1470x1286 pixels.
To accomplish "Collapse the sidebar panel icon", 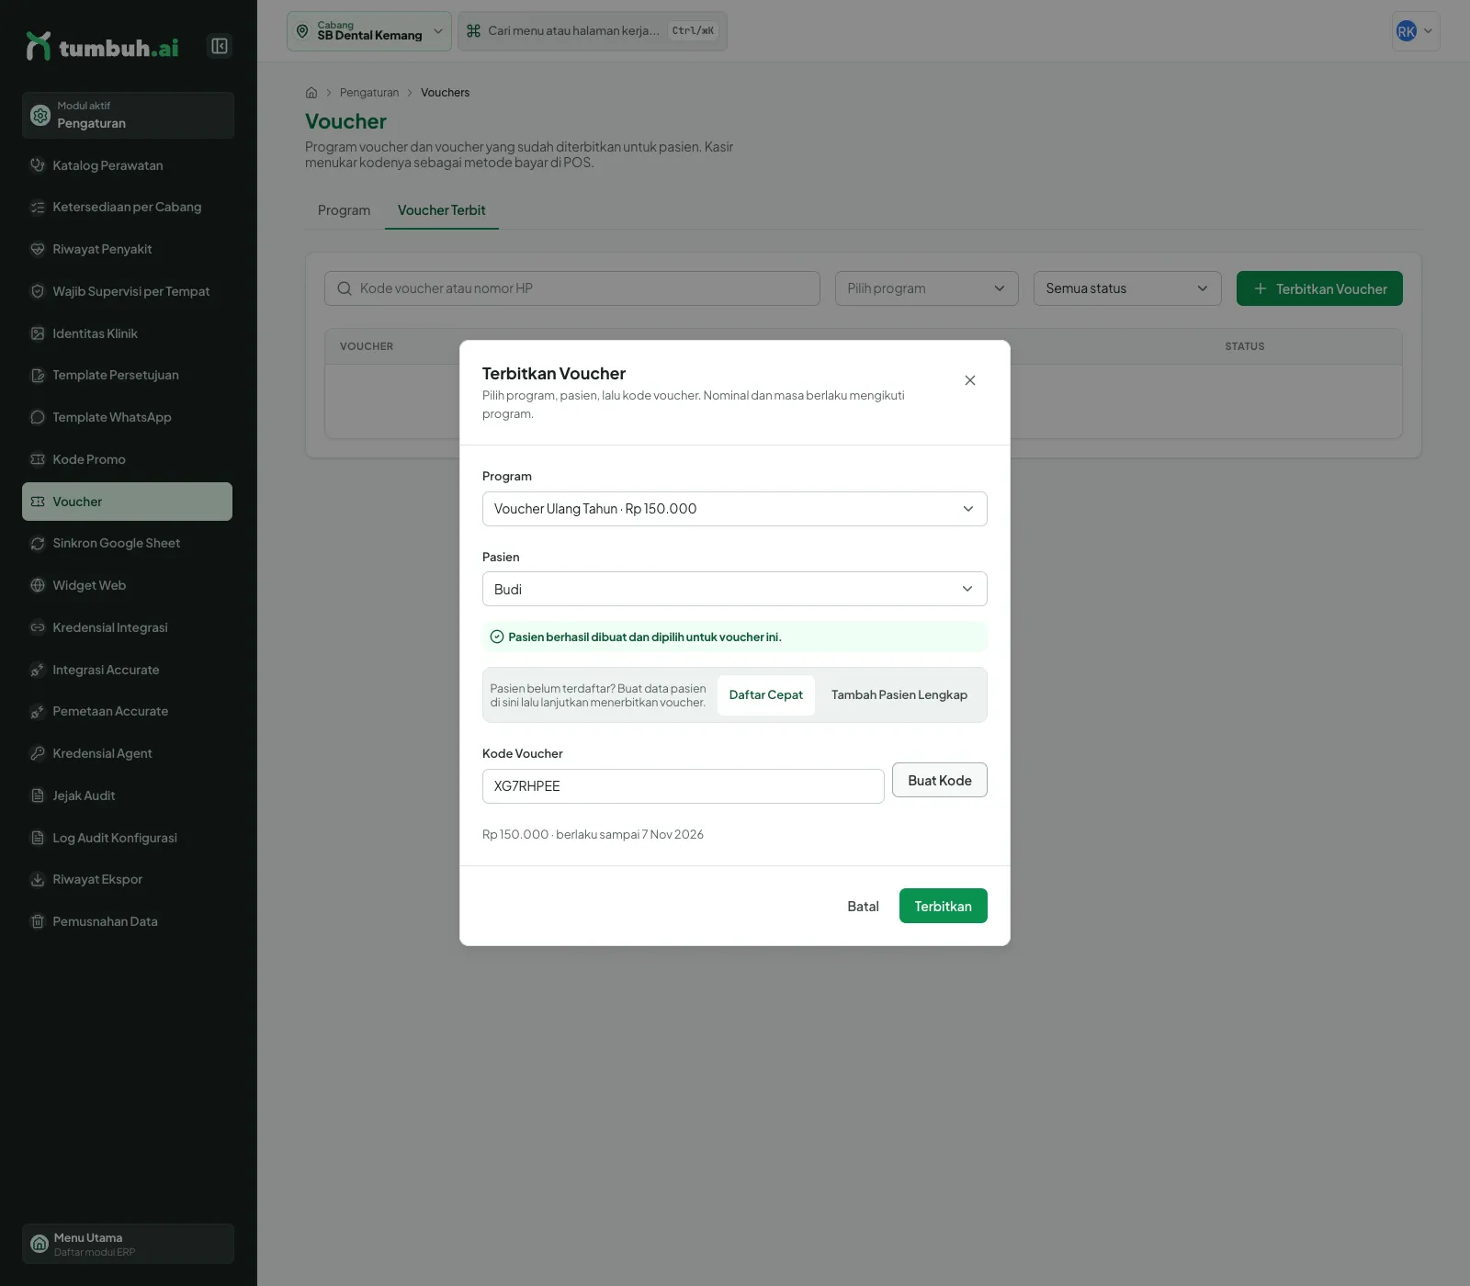I will 220,46.
